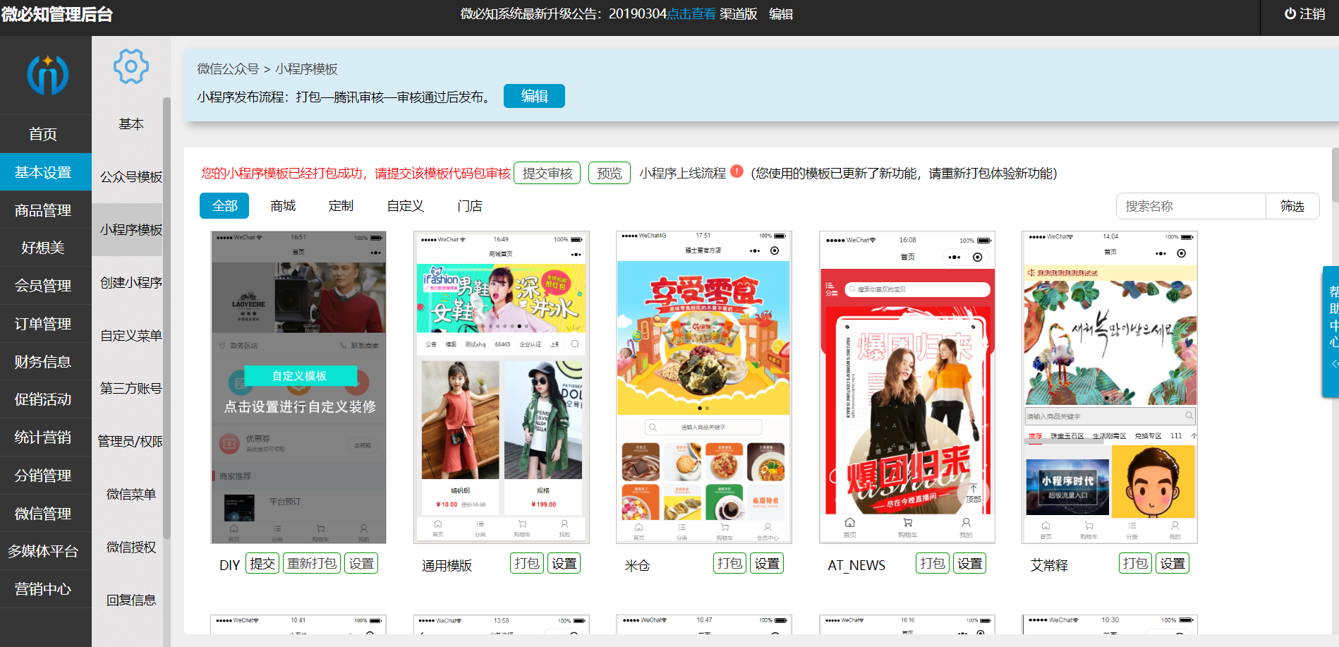Select 创建小程序 in the submenu
The width and height of the screenshot is (1339, 647).
pos(131,283)
